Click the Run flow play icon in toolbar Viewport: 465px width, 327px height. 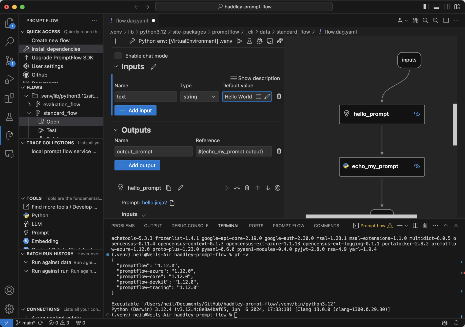239,41
